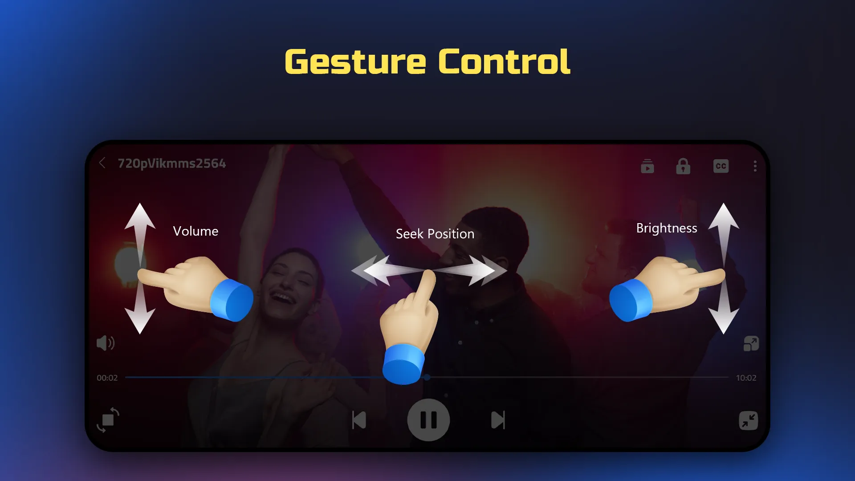The width and height of the screenshot is (855, 481).
Task: Drag the video progress bar slider
Action: [x=427, y=378]
